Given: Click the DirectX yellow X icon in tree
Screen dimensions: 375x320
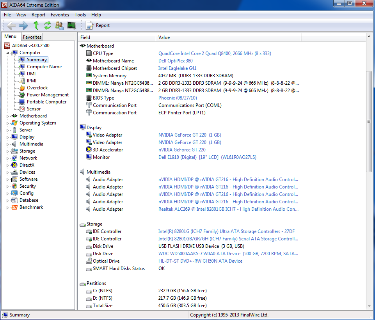Looking at the screenshot, I should 14,165.
